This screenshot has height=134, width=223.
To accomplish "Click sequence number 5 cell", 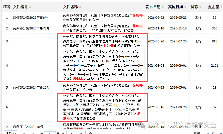I will click(7, 87).
